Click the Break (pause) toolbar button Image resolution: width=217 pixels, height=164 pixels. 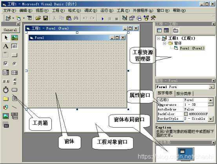[109, 19]
